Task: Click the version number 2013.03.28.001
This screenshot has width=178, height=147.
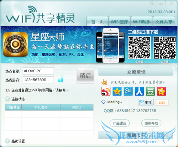Action: coord(161,12)
